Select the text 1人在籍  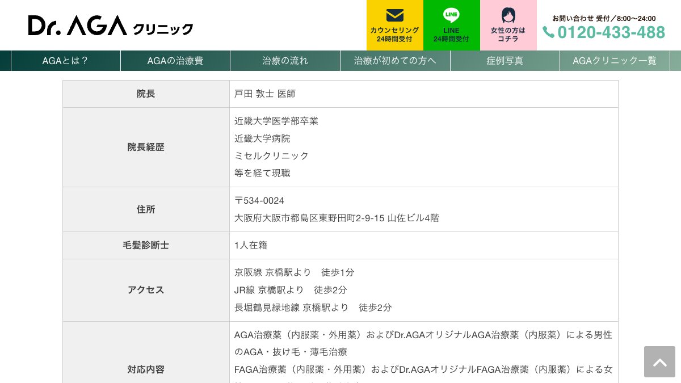[251, 245]
